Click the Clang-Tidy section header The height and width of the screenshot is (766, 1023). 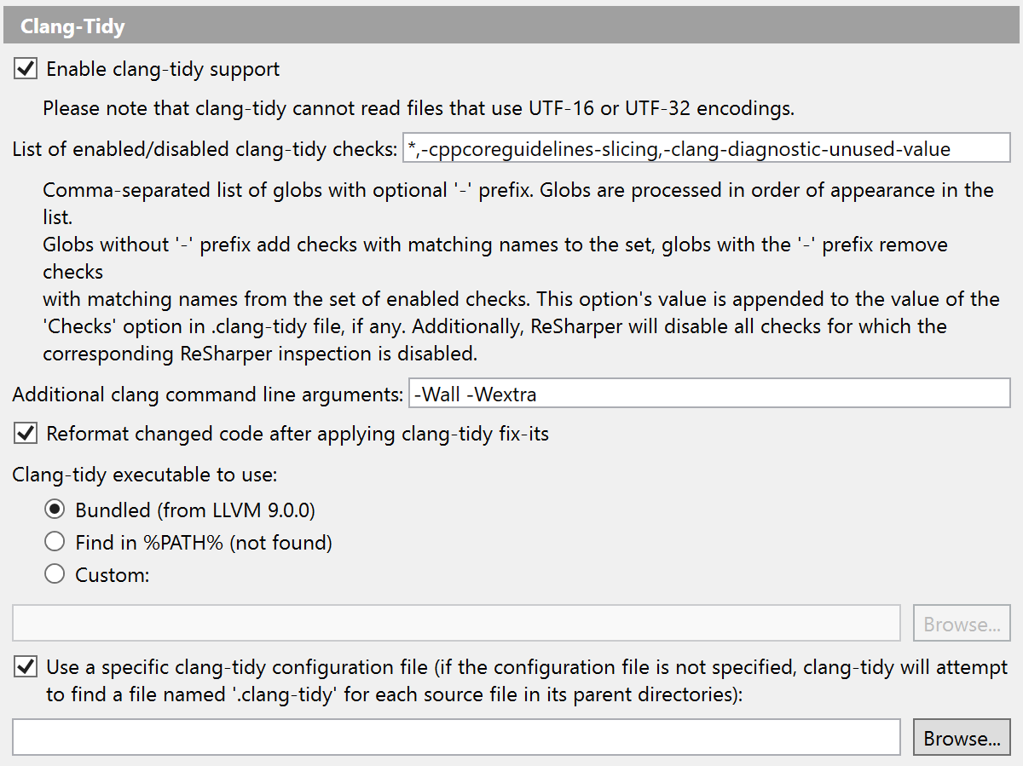pos(72,26)
